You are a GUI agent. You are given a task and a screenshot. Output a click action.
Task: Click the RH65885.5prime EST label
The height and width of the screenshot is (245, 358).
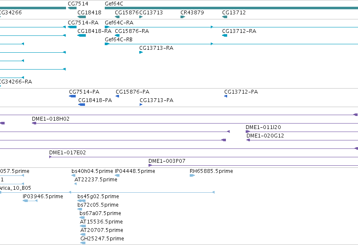tap(211, 171)
